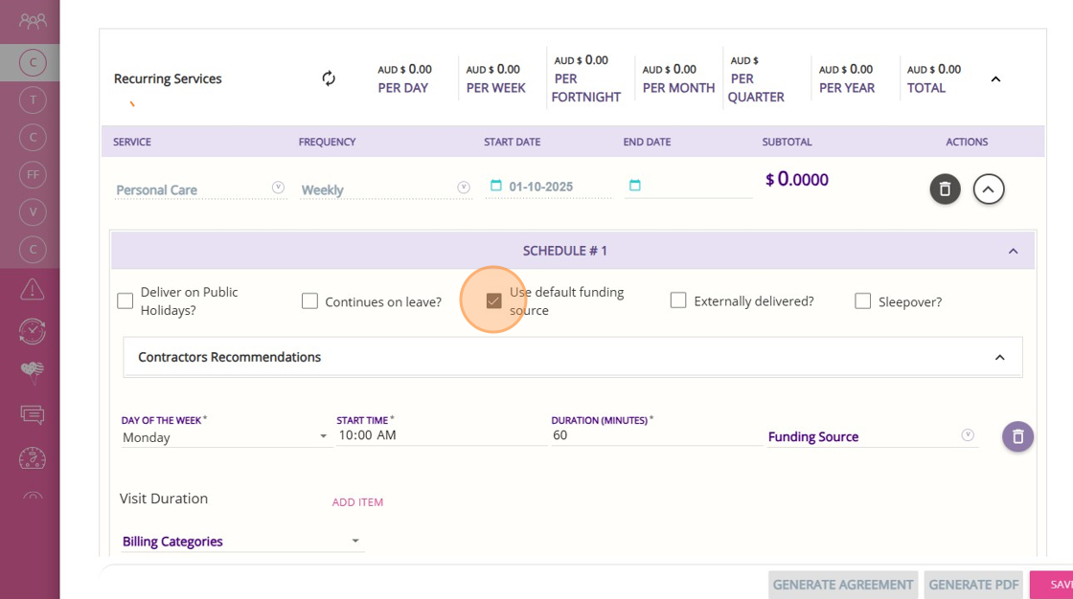Collapse the Schedule # 1 panel
The width and height of the screenshot is (1073, 599).
[x=1013, y=252]
